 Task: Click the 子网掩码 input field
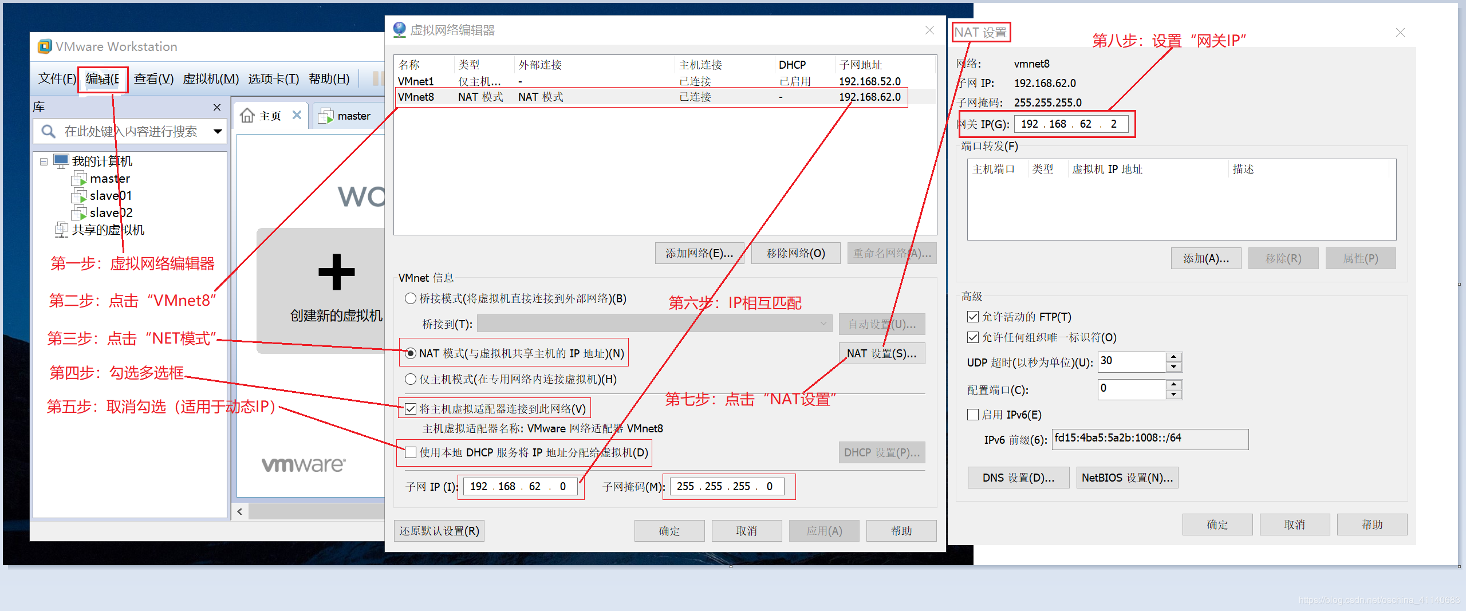tap(727, 486)
